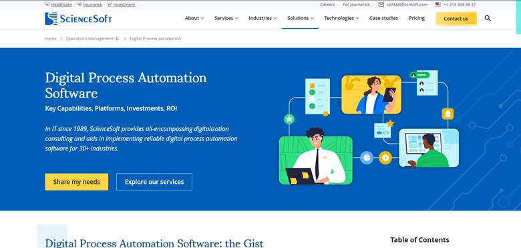Open Operations Management breadcrumb link

tap(90, 39)
